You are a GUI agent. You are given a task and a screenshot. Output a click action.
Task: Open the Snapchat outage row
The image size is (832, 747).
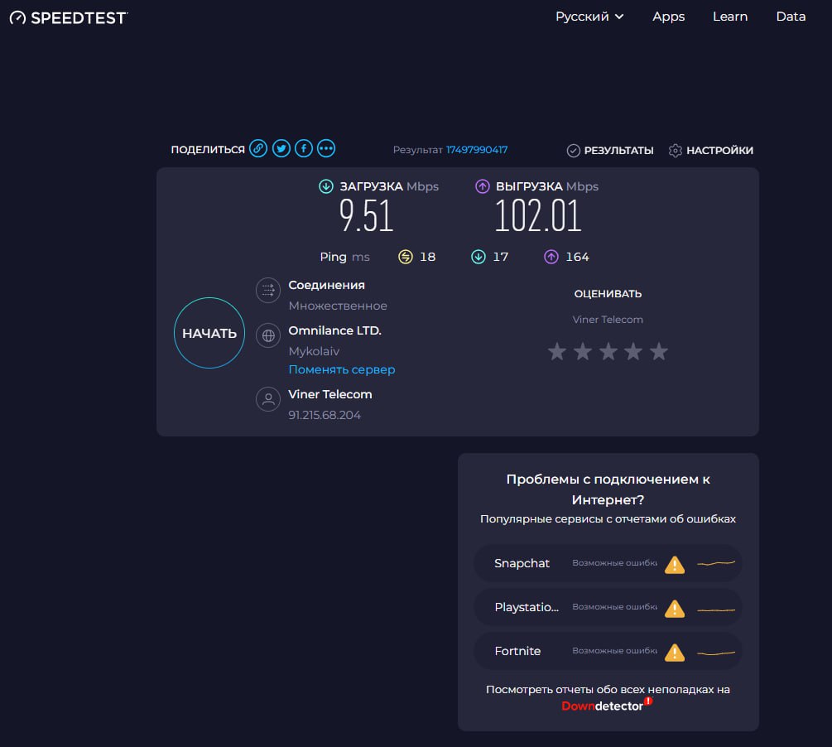coord(608,563)
